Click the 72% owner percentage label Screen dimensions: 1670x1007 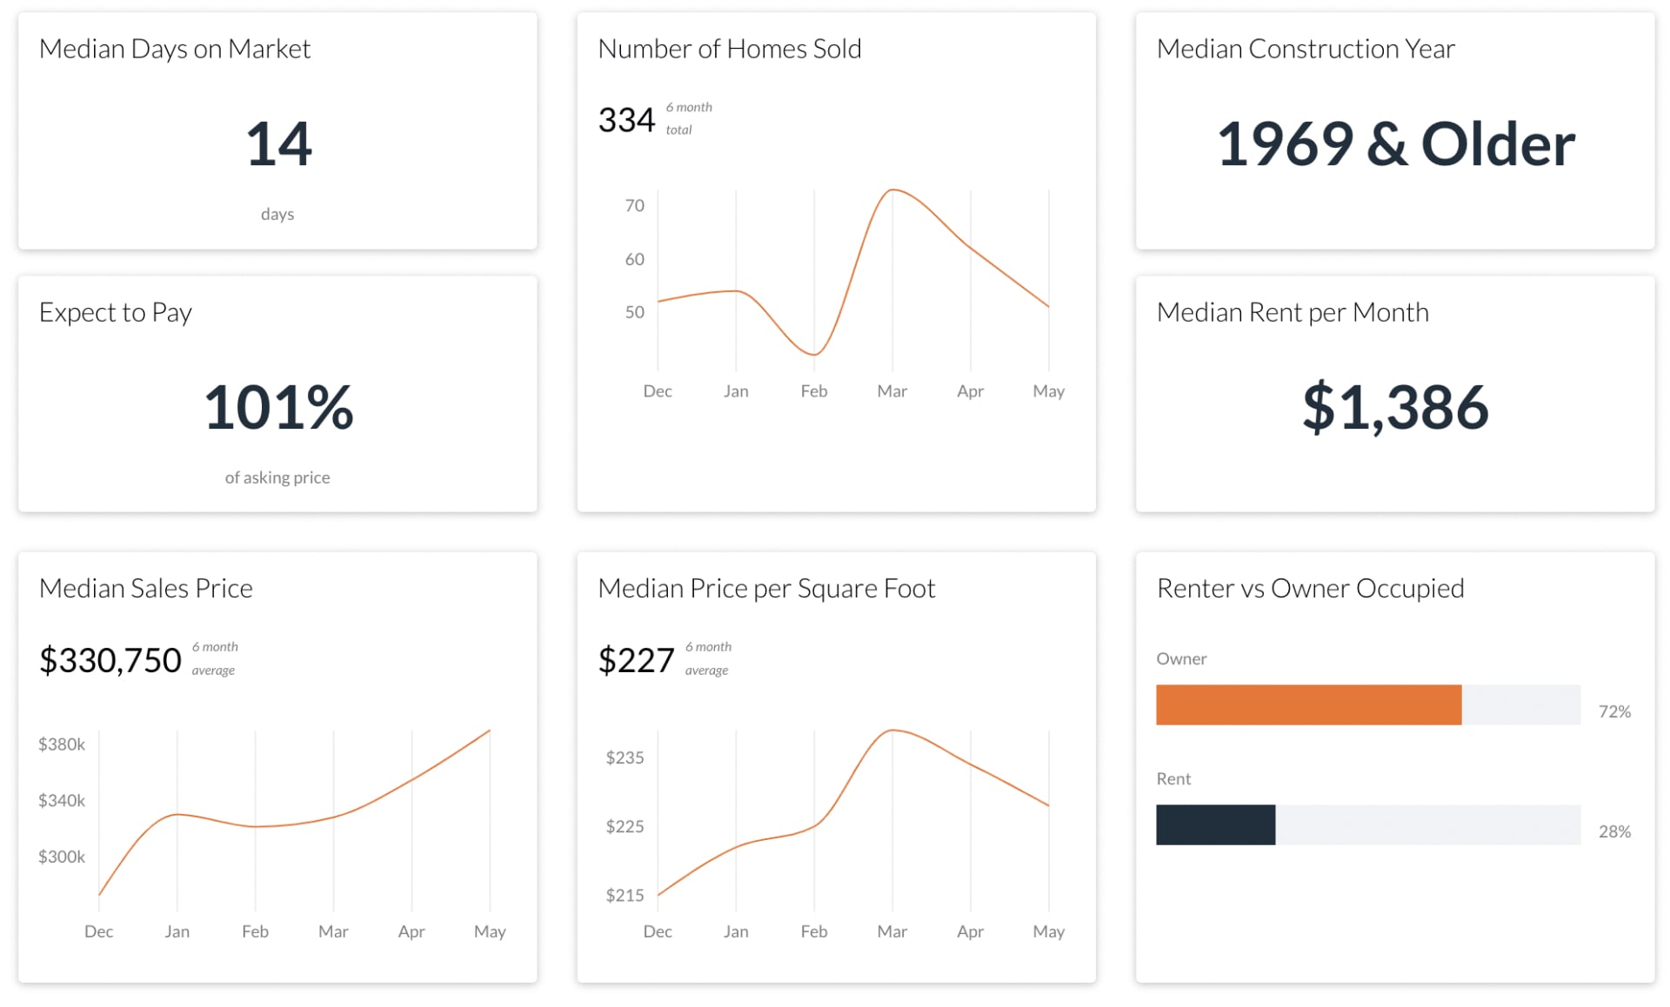(x=1614, y=711)
